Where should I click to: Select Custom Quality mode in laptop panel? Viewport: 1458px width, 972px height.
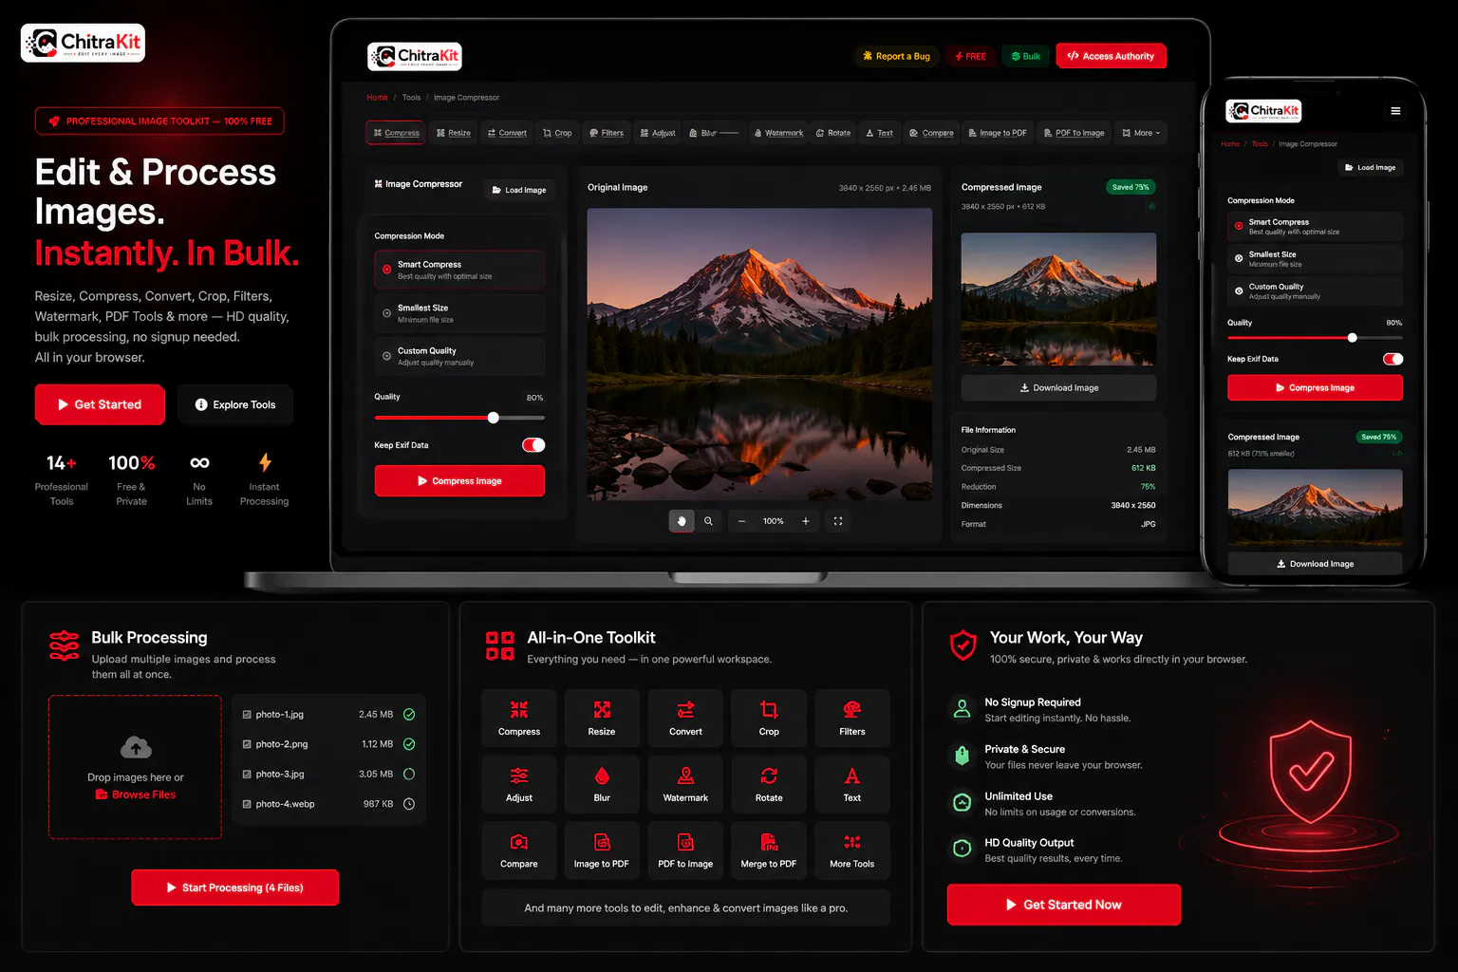(x=459, y=356)
